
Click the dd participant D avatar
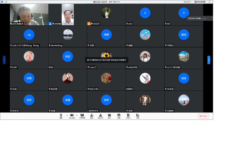(x=184, y=13)
